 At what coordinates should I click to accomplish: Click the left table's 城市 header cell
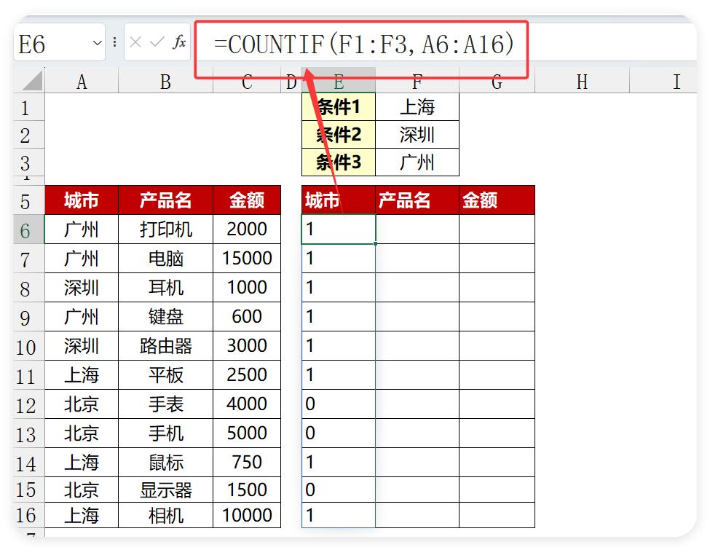pyautogui.click(x=82, y=200)
